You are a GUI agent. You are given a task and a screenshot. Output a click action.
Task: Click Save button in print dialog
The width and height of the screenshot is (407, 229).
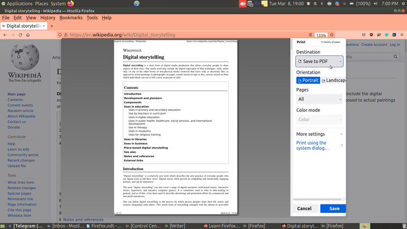333,209
